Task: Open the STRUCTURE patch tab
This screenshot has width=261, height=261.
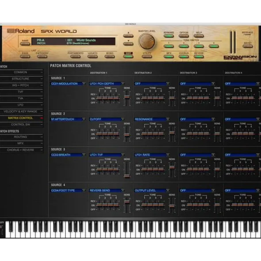Action: click(x=21, y=79)
